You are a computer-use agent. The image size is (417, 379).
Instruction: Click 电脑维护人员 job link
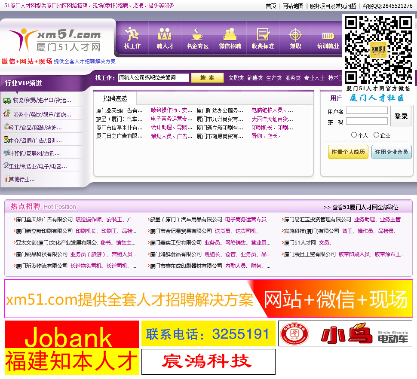pos(272,110)
